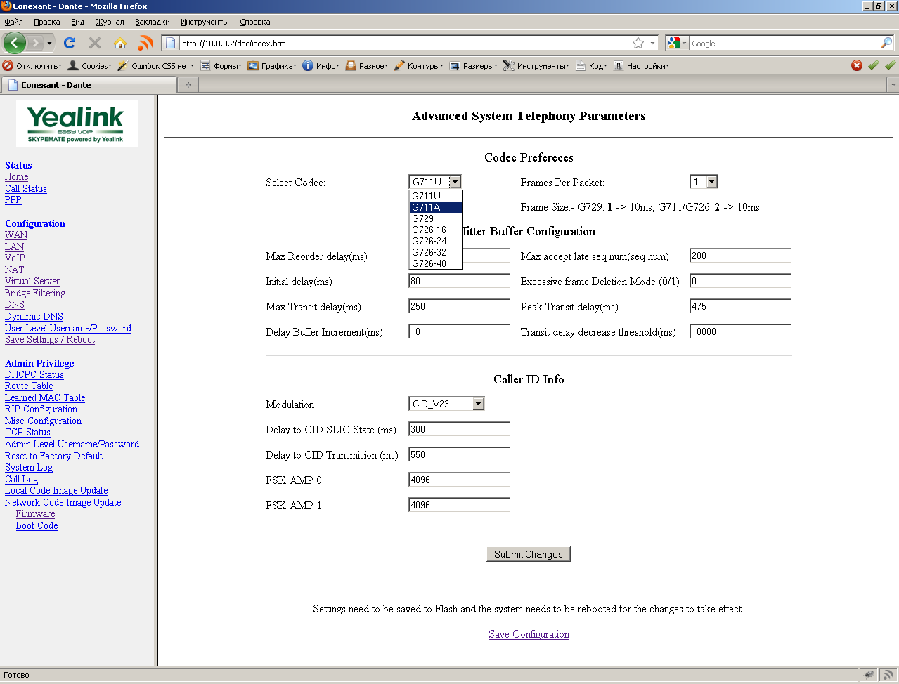This screenshot has width=899, height=684.
Task: Click the status bar RSS icon
Action: point(888,675)
